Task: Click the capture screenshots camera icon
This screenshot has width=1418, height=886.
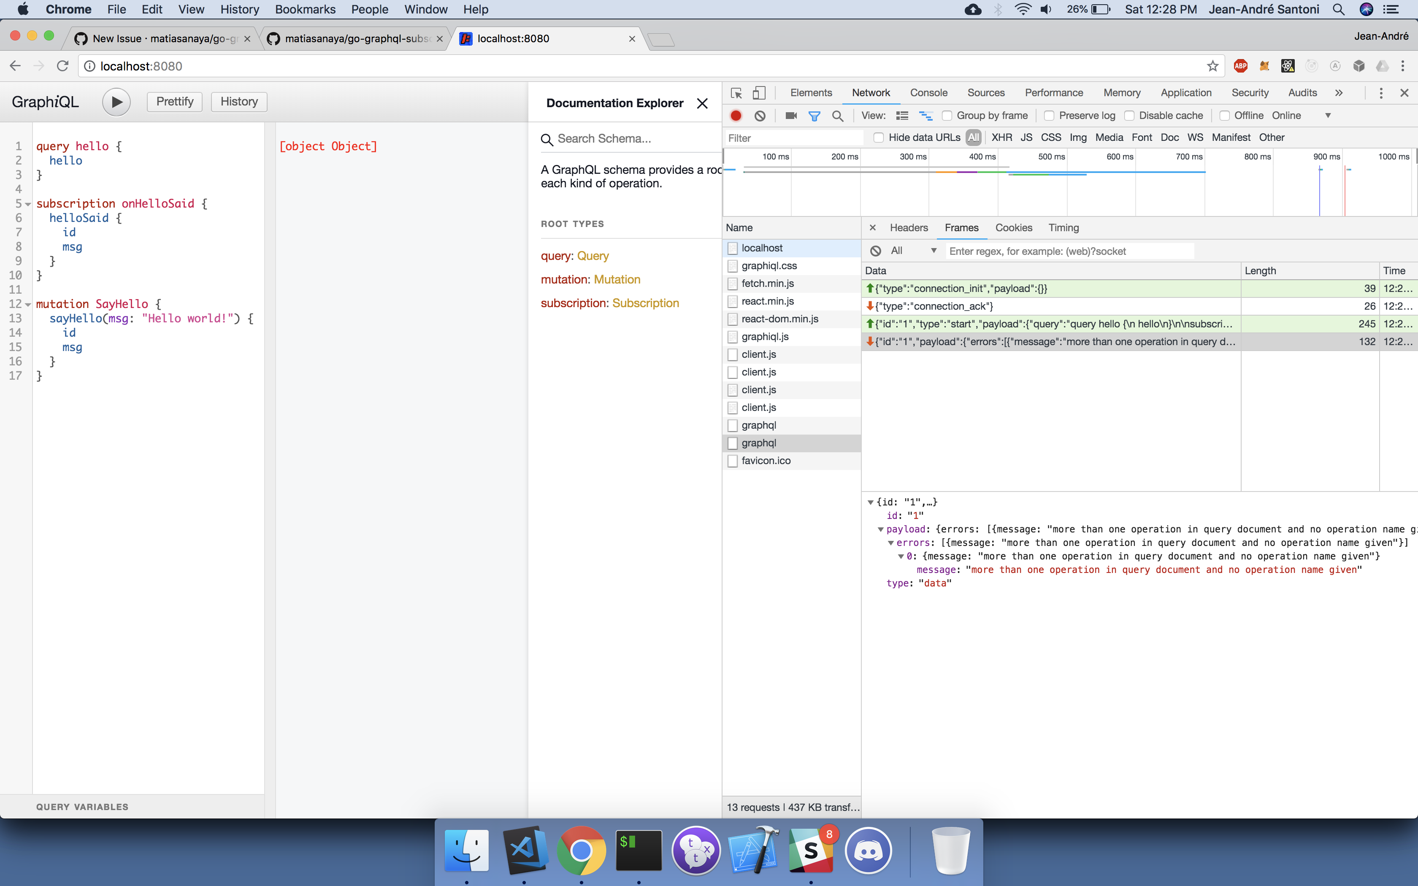Action: pyautogui.click(x=790, y=116)
